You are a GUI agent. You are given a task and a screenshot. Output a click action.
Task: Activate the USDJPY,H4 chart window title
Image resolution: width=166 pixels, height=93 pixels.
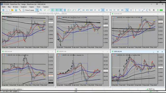[63, 52]
